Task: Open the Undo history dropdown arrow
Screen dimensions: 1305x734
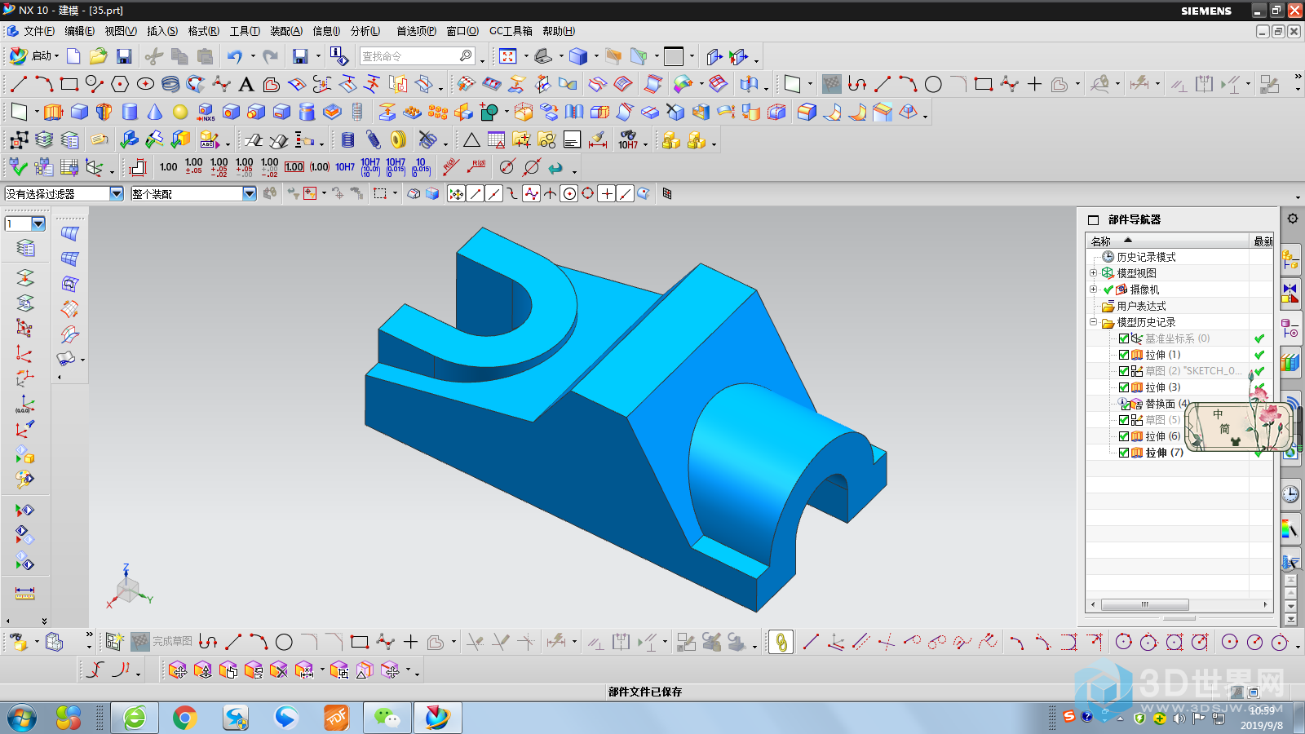Action: click(253, 56)
